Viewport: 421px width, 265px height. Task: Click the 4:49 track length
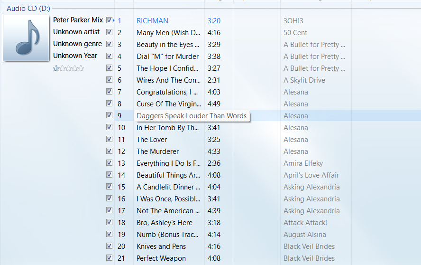(214, 104)
